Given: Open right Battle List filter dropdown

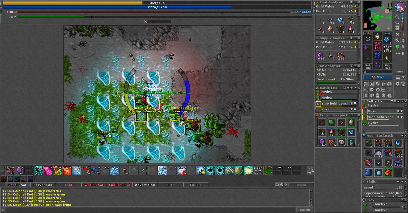Looking at the screenshot, I should 398,101.
